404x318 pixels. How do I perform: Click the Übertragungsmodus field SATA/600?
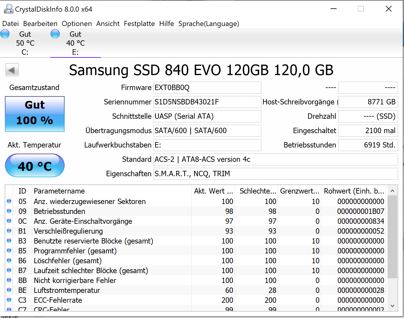pos(207,131)
